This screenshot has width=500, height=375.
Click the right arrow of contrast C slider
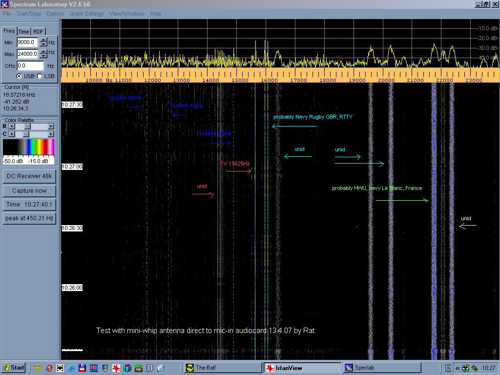(51, 134)
